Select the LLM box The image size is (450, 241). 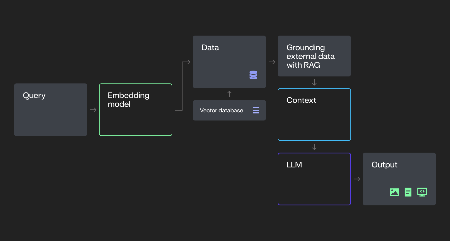(x=314, y=179)
